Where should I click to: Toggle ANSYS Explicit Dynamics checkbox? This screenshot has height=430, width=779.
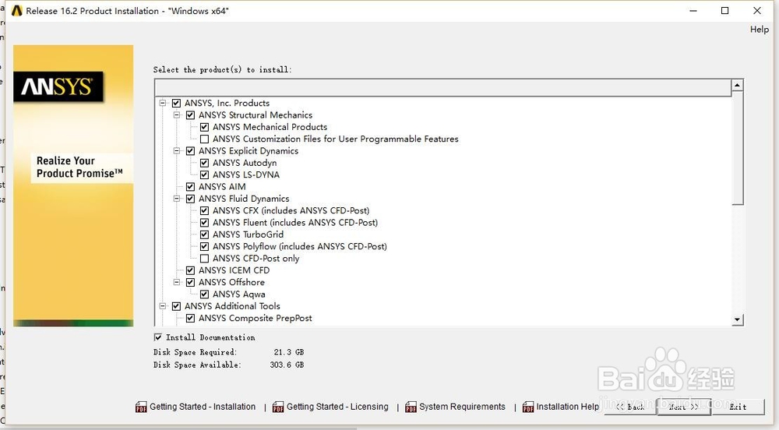[190, 151]
